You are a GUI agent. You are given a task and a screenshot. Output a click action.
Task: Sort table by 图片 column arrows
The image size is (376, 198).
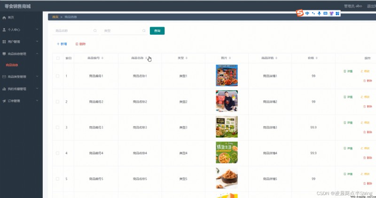click(x=230, y=58)
